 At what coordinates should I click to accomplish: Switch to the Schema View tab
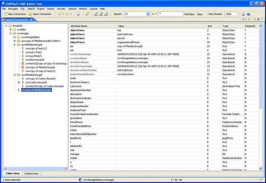coord(31,173)
